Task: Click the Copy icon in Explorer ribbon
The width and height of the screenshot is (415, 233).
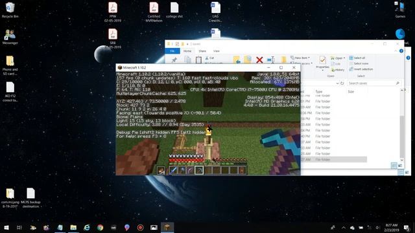Action: tap(187, 60)
